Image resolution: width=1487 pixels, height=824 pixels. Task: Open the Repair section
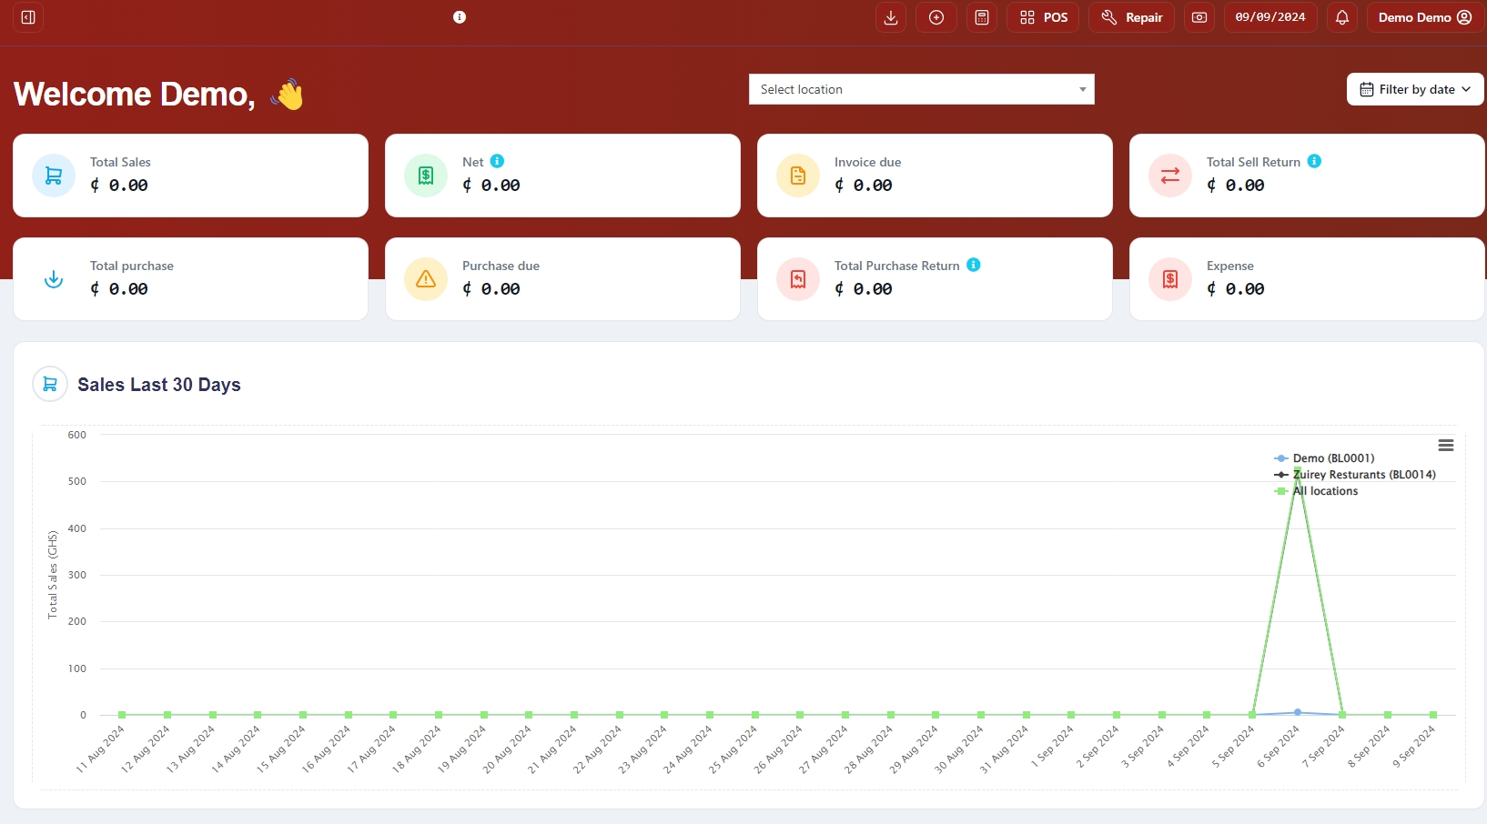point(1130,17)
